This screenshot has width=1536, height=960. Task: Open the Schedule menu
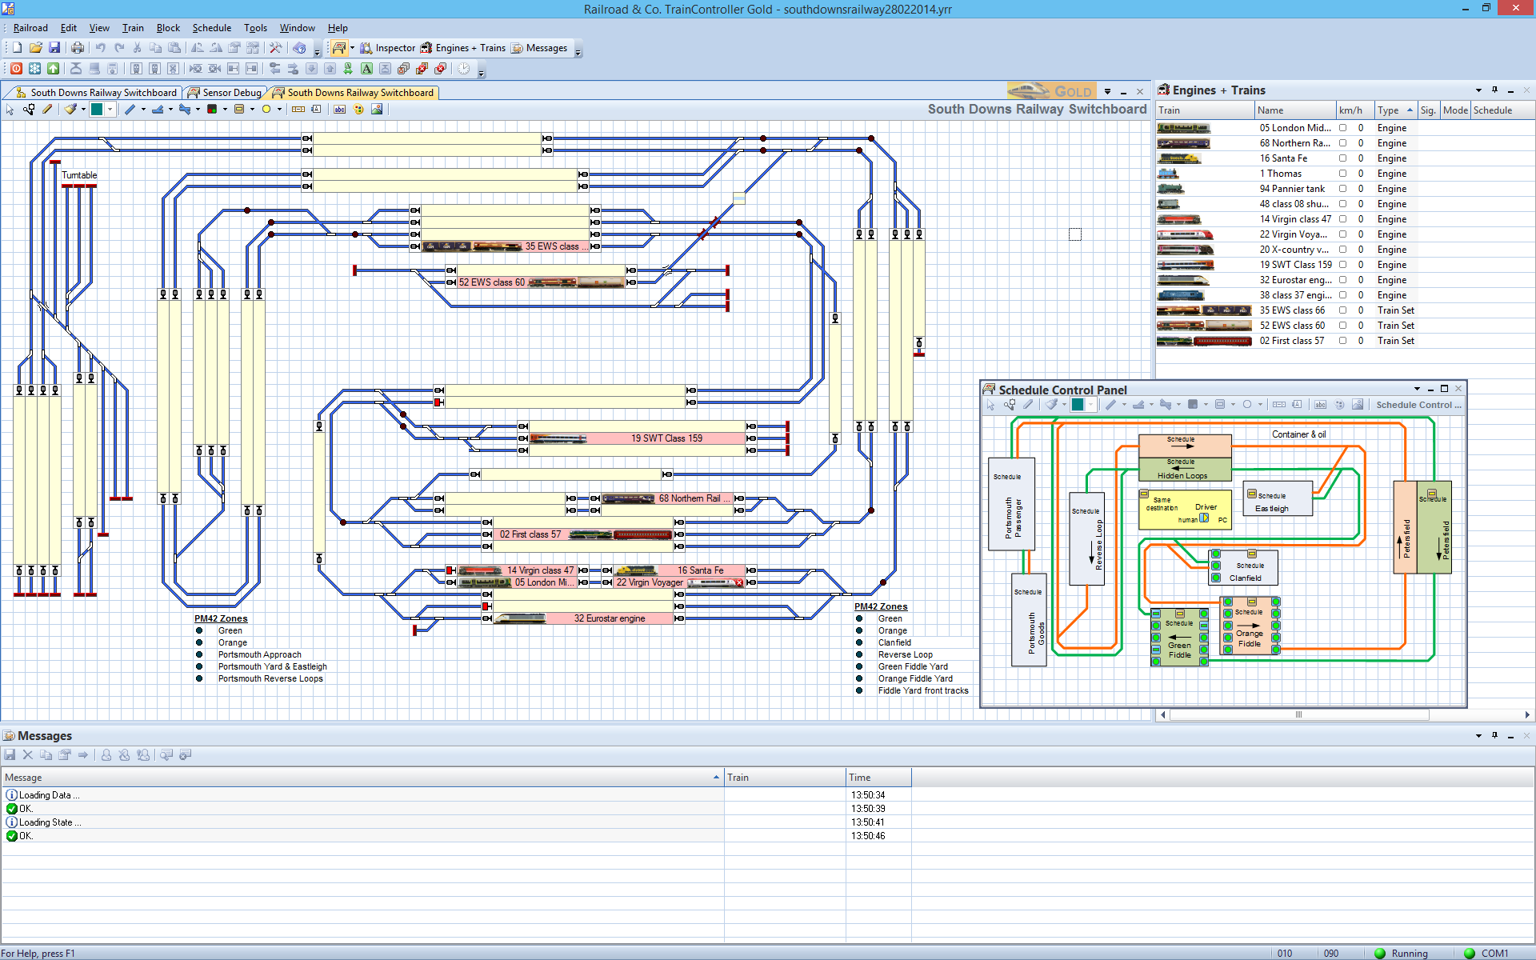pos(211,28)
